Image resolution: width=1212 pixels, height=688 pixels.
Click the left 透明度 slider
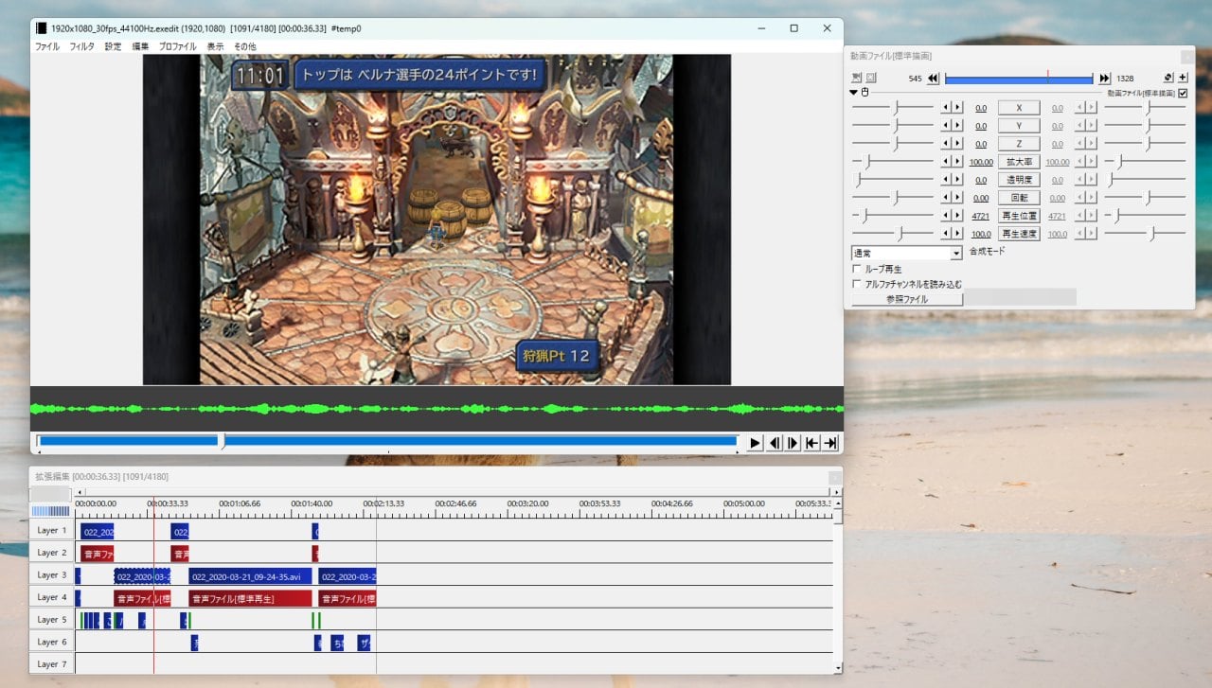[892, 180]
